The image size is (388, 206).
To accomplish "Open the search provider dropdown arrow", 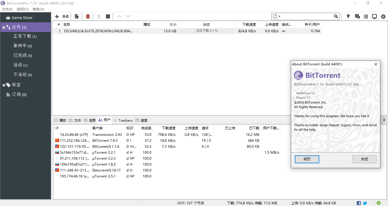I will (279, 16).
